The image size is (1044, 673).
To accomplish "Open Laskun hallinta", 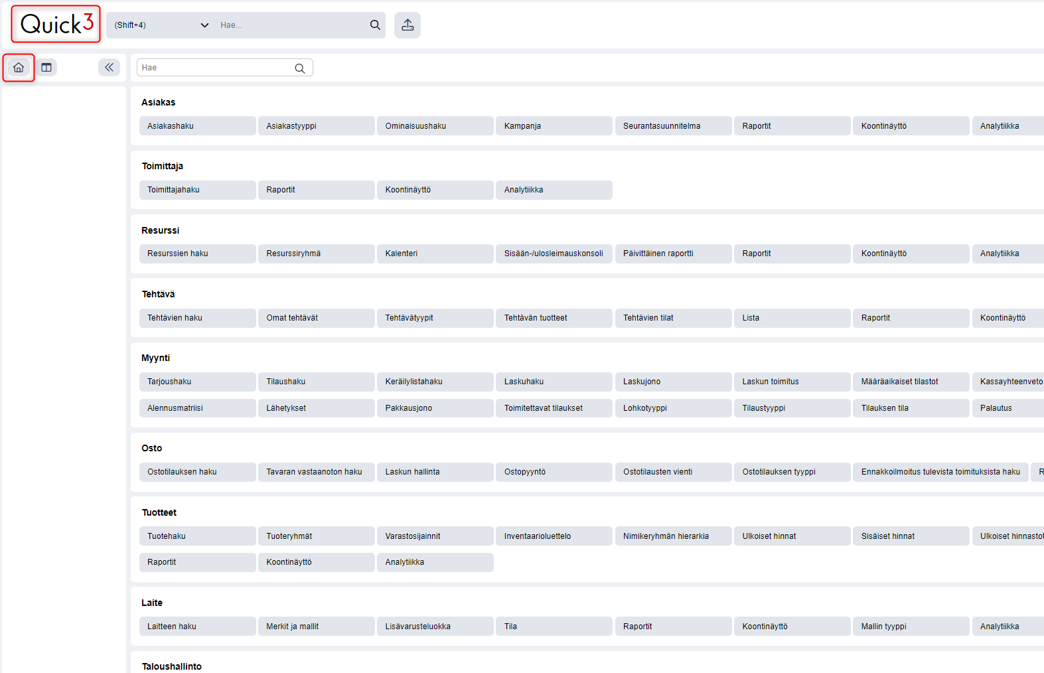I will click(x=435, y=472).
